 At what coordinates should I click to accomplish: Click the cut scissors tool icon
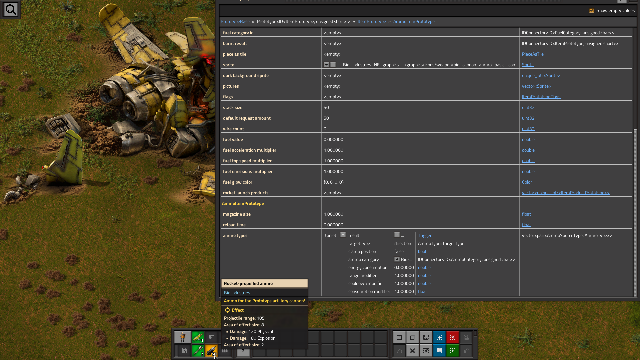[x=413, y=351]
